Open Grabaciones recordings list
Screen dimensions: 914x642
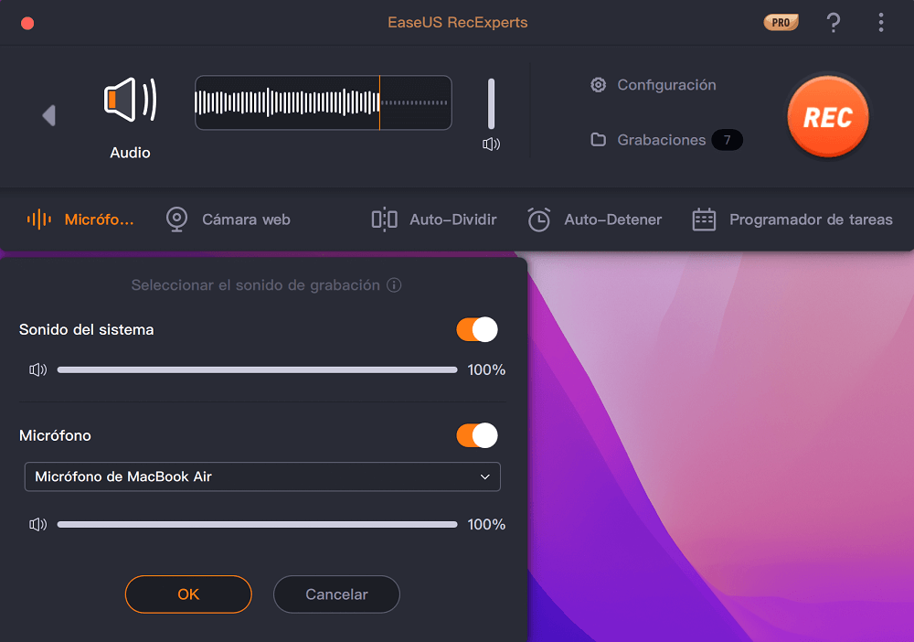point(662,140)
